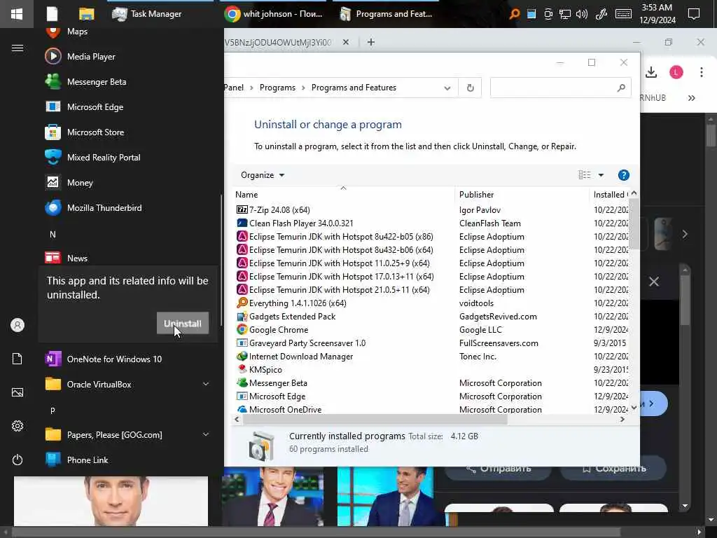Open a new Chrome tab
The width and height of the screenshot is (717, 538).
[371, 42]
